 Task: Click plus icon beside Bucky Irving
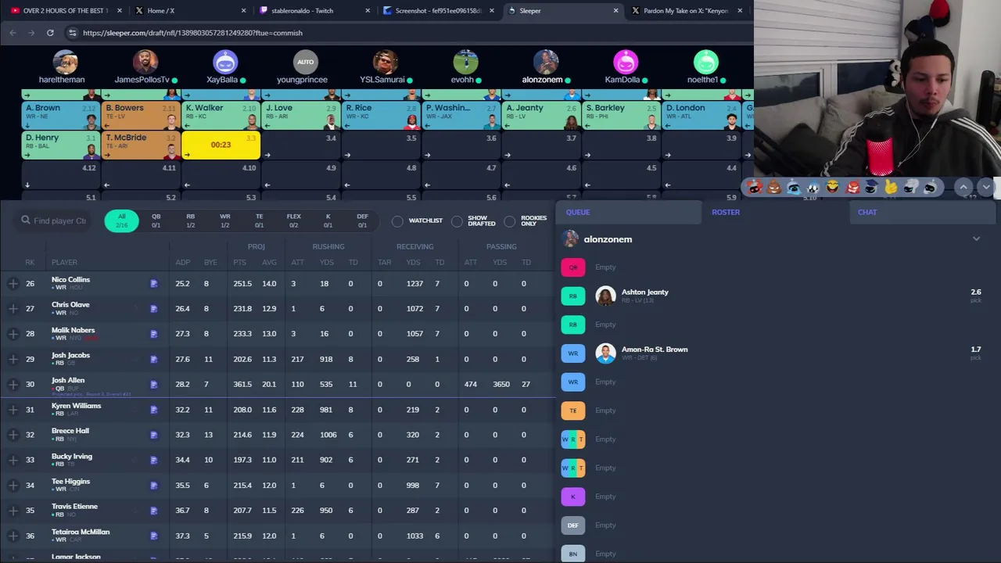[x=13, y=460]
